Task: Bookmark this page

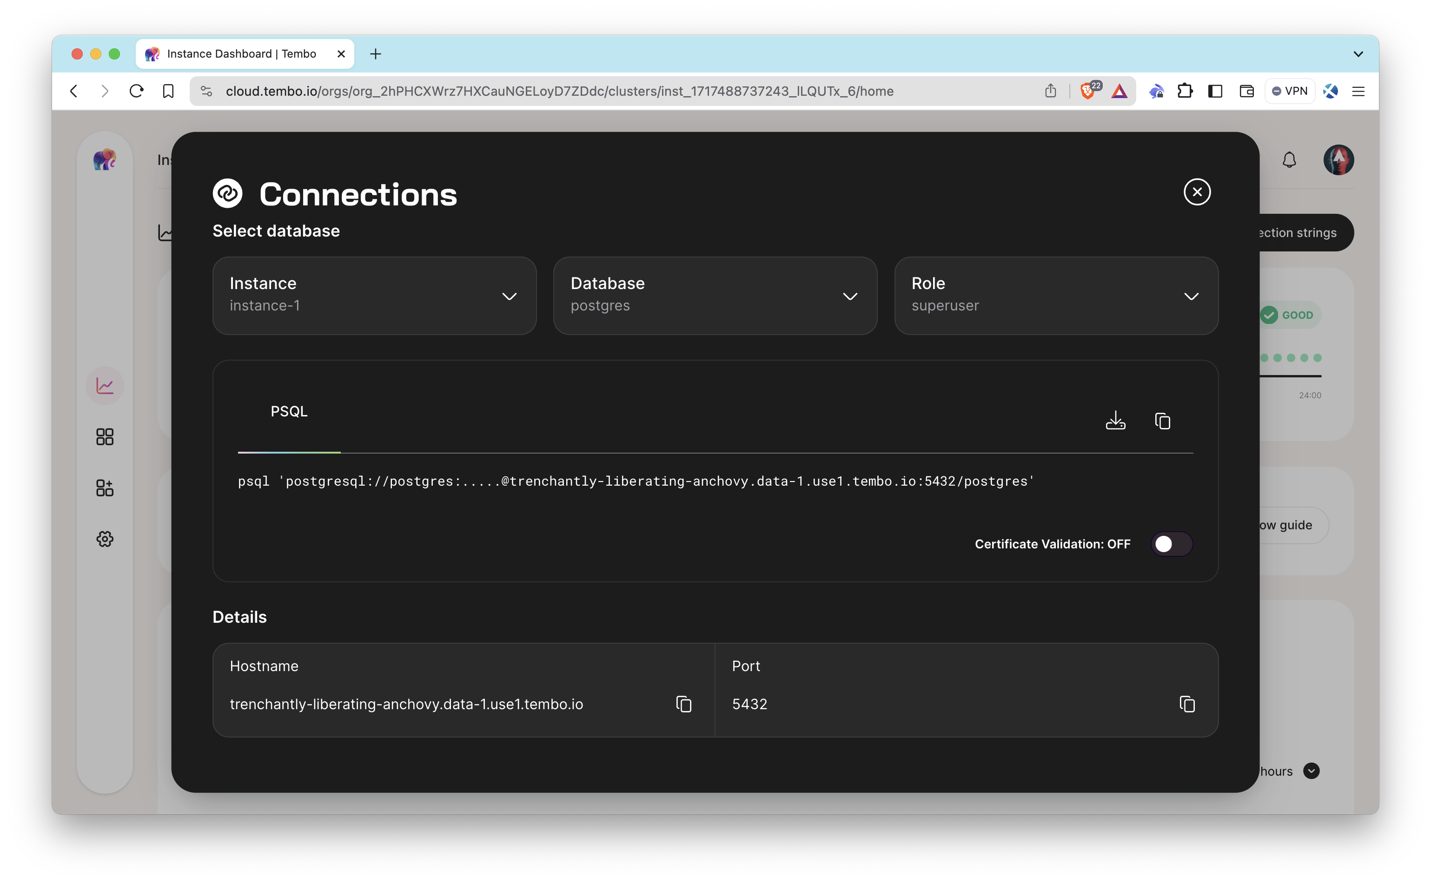Action: (x=168, y=91)
